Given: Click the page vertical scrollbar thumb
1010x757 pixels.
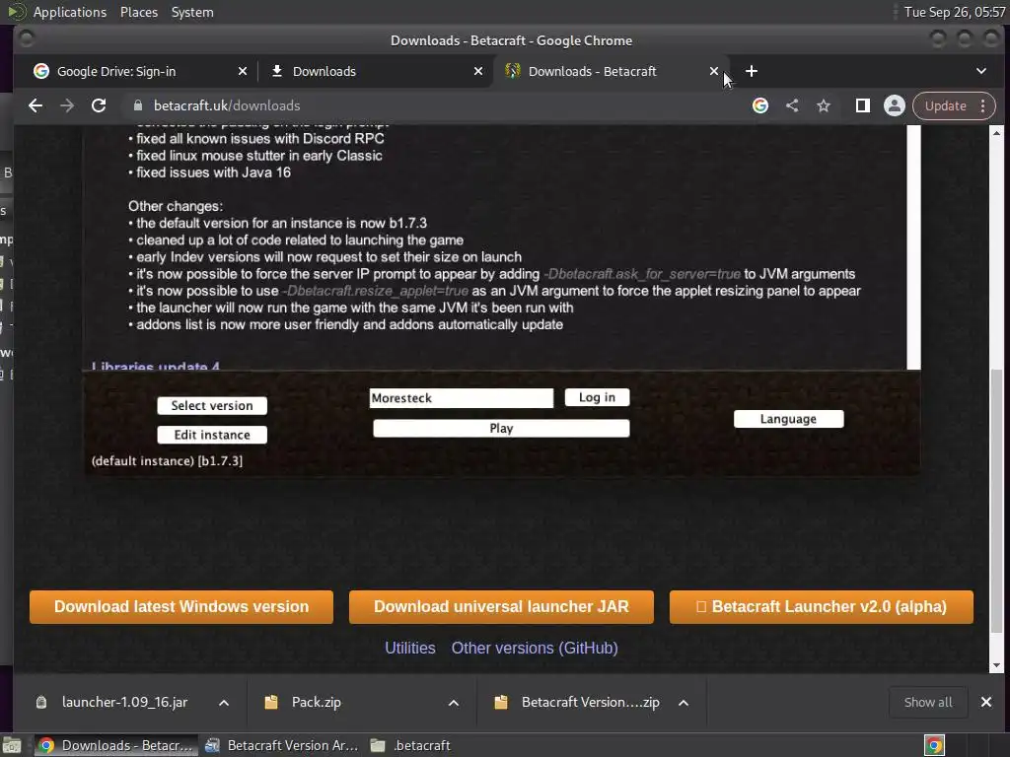Looking at the screenshot, I should [x=996, y=501].
